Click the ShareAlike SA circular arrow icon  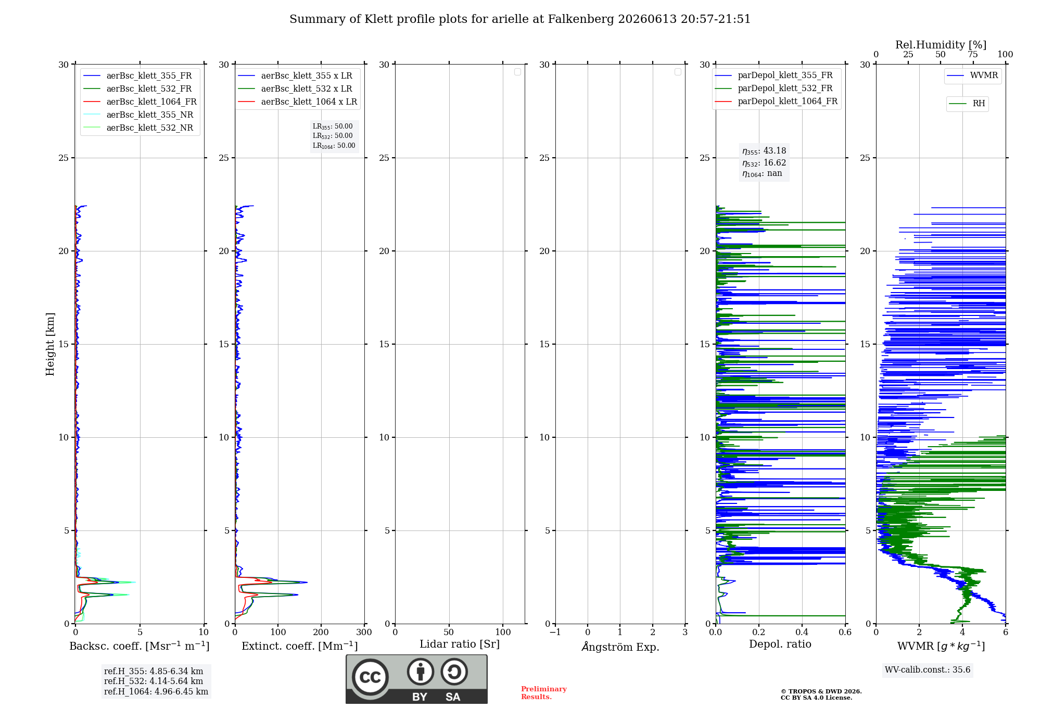point(454,672)
